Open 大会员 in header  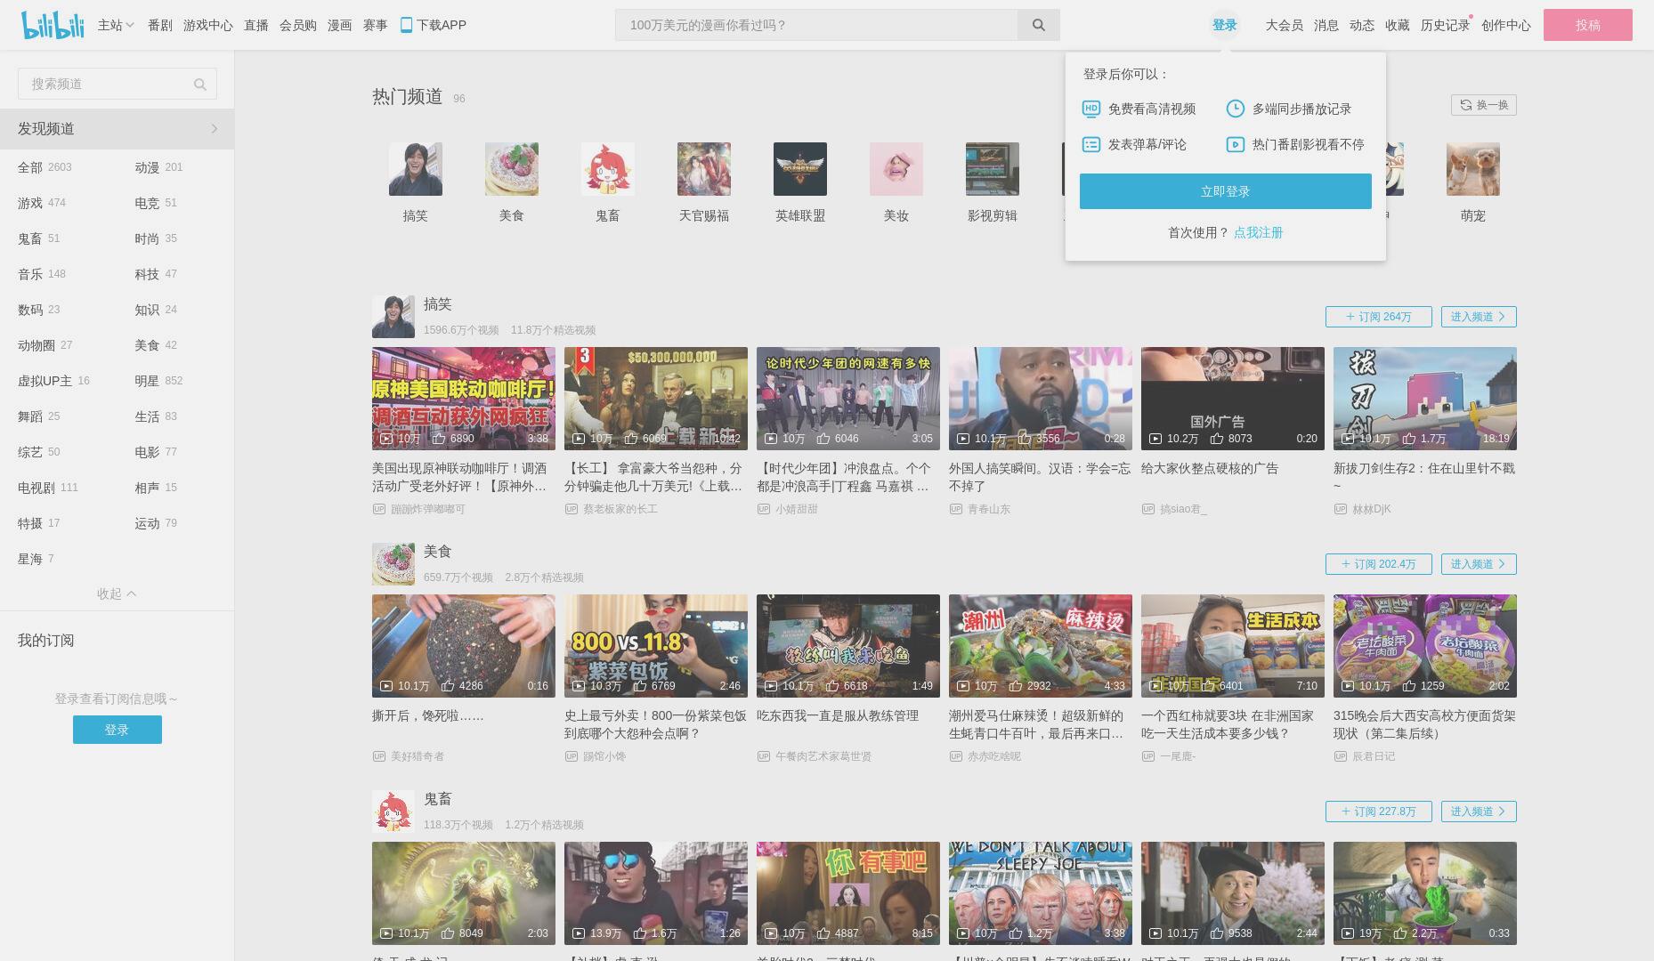pyautogui.click(x=1285, y=25)
